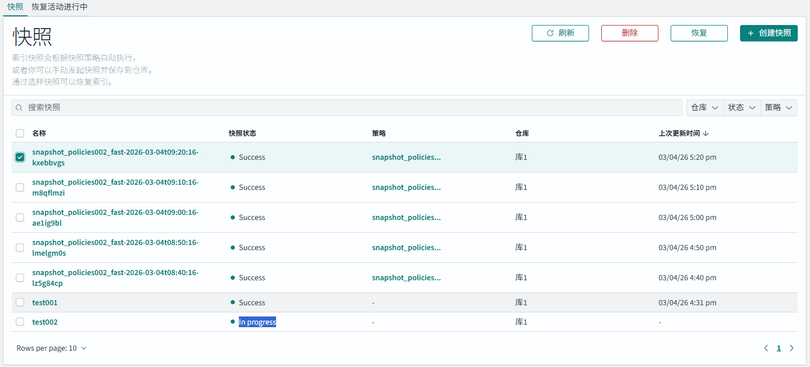The height and width of the screenshot is (367, 810).
Task: Click the plus icon on 创建快照
Action: (x=751, y=33)
